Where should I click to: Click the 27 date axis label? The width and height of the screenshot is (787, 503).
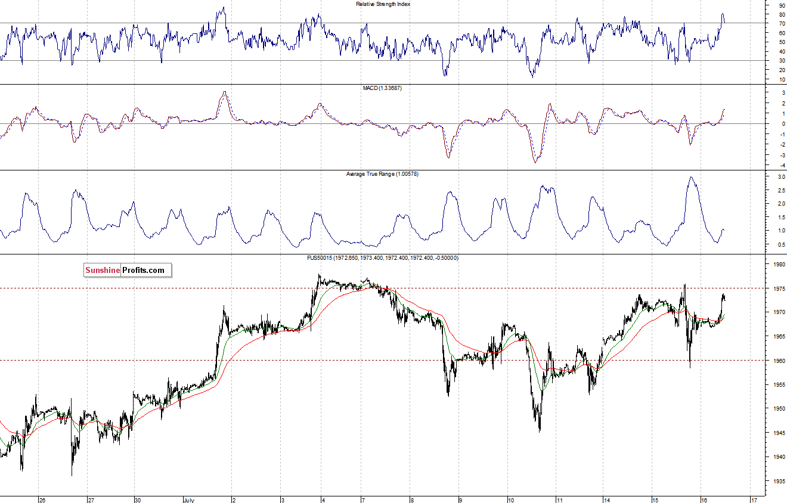(x=91, y=499)
